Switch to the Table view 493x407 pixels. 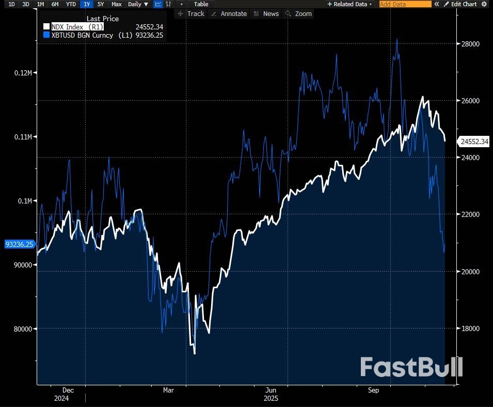click(201, 4)
